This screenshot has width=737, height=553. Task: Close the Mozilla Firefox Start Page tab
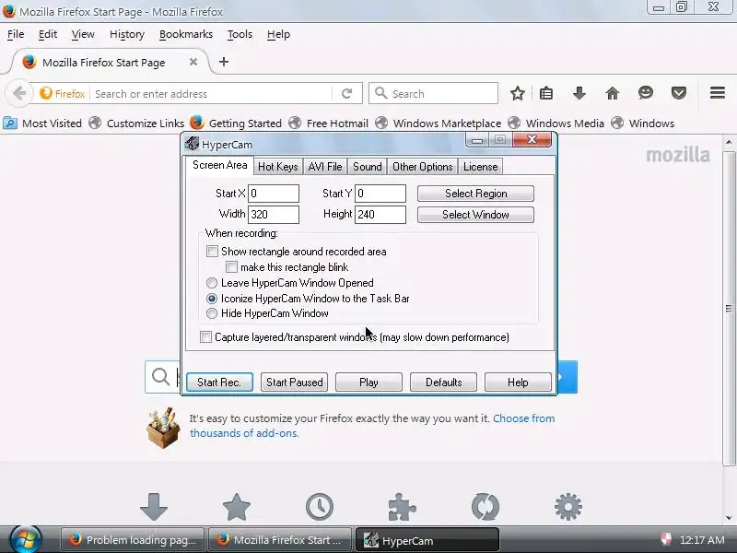(x=193, y=62)
